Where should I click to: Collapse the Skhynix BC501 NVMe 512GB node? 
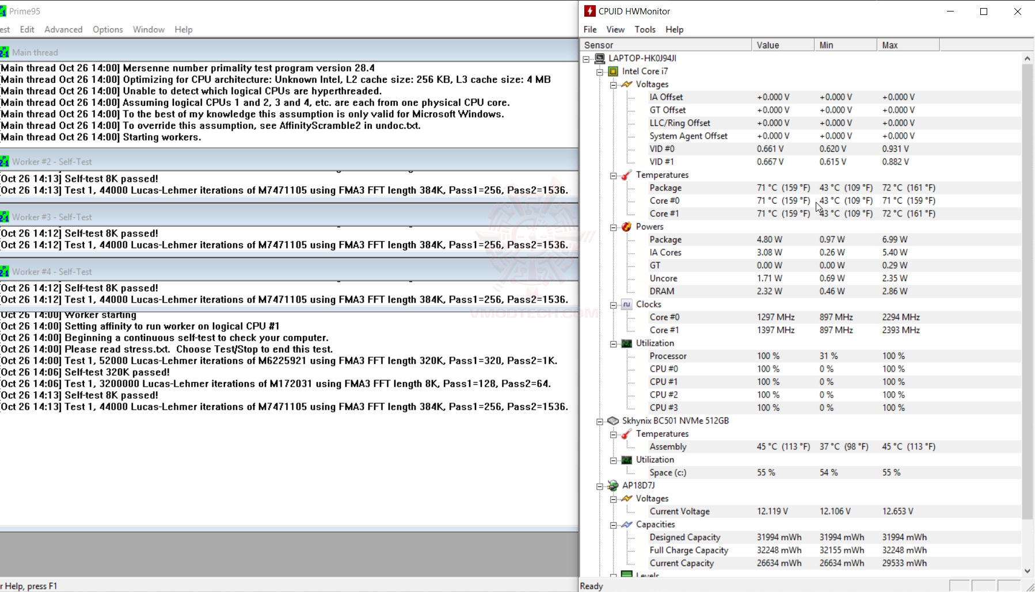click(x=600, y=421)
